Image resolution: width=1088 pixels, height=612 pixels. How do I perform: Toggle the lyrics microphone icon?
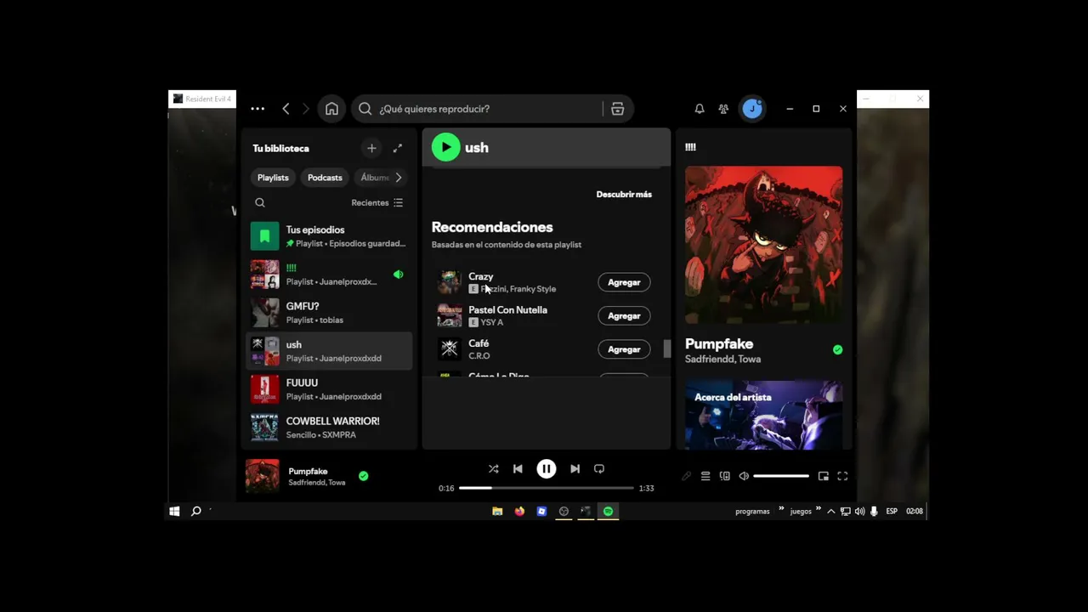point(686,476)
